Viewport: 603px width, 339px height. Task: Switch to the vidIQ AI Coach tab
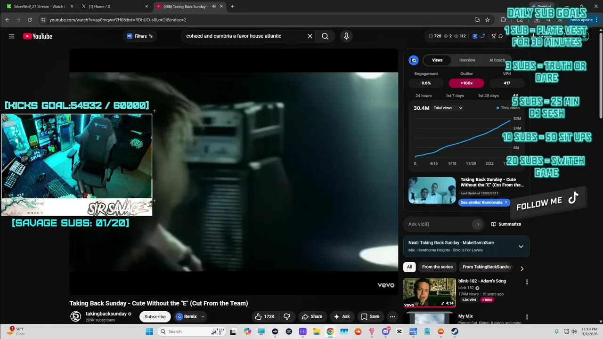[x=497, y=60]
